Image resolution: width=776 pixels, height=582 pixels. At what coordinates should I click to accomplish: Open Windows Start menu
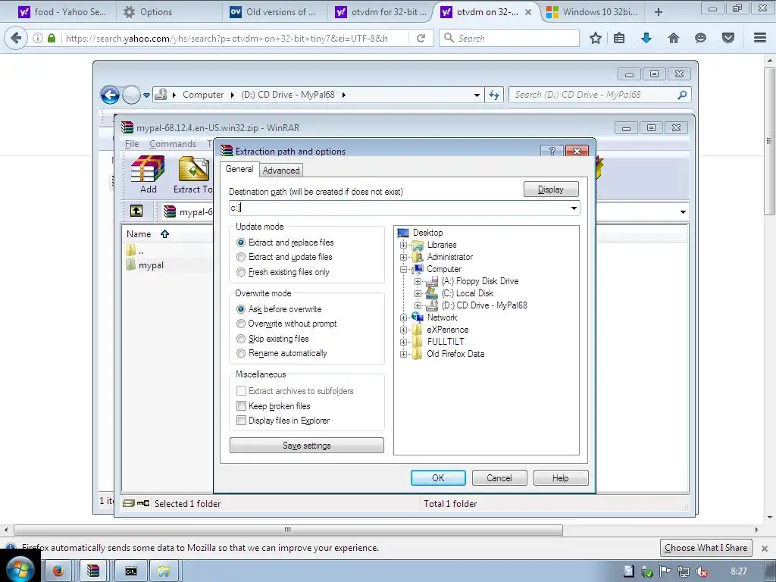coord(20,568)
